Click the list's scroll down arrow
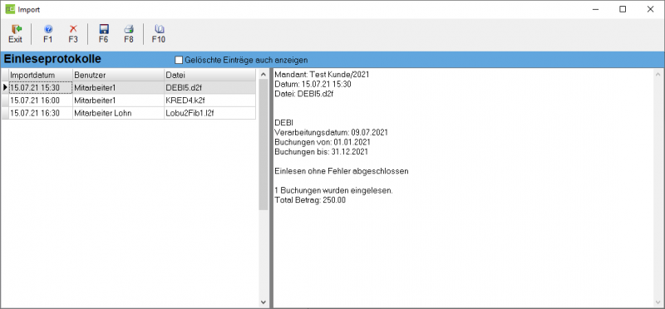665x309 pixels. pyautogui.click(x=263, y=302)
